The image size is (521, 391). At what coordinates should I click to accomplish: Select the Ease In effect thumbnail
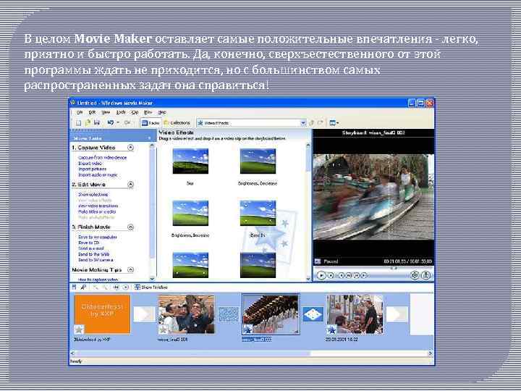[x=258, y=213]
